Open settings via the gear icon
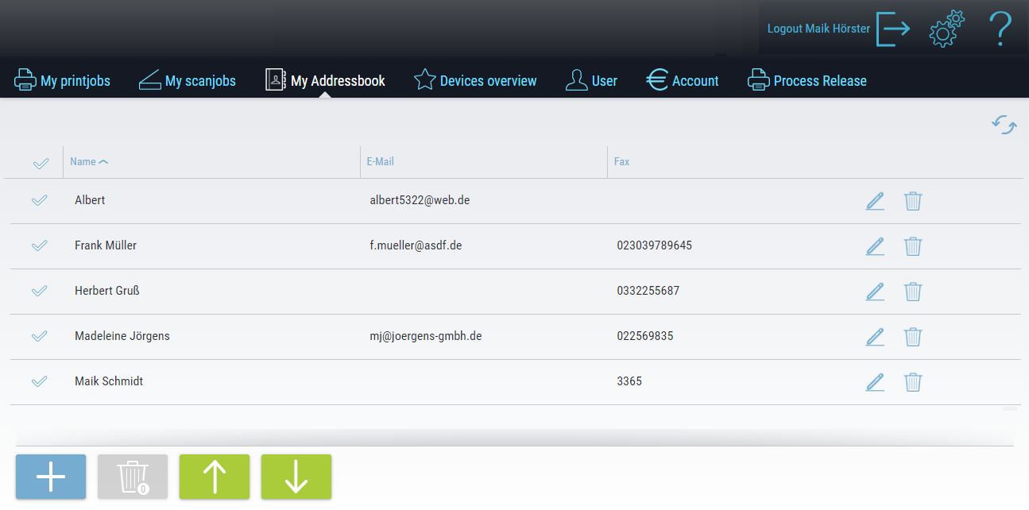Viewport: 1029px width, 510px height. pos(946,29)
